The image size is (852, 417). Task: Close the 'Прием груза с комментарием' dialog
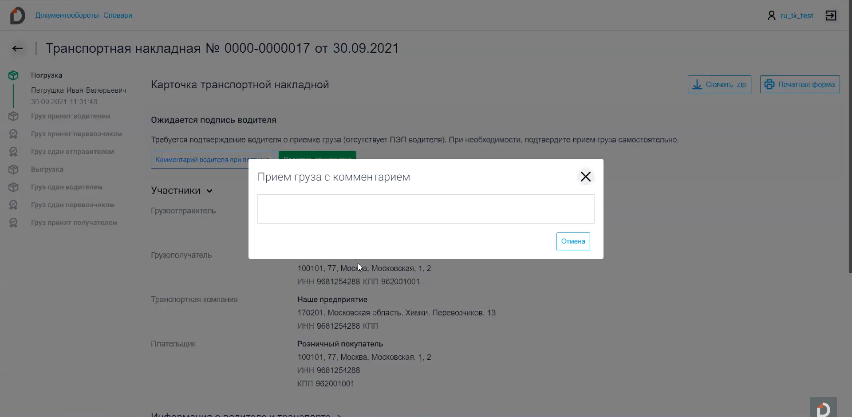coord(585,177)
